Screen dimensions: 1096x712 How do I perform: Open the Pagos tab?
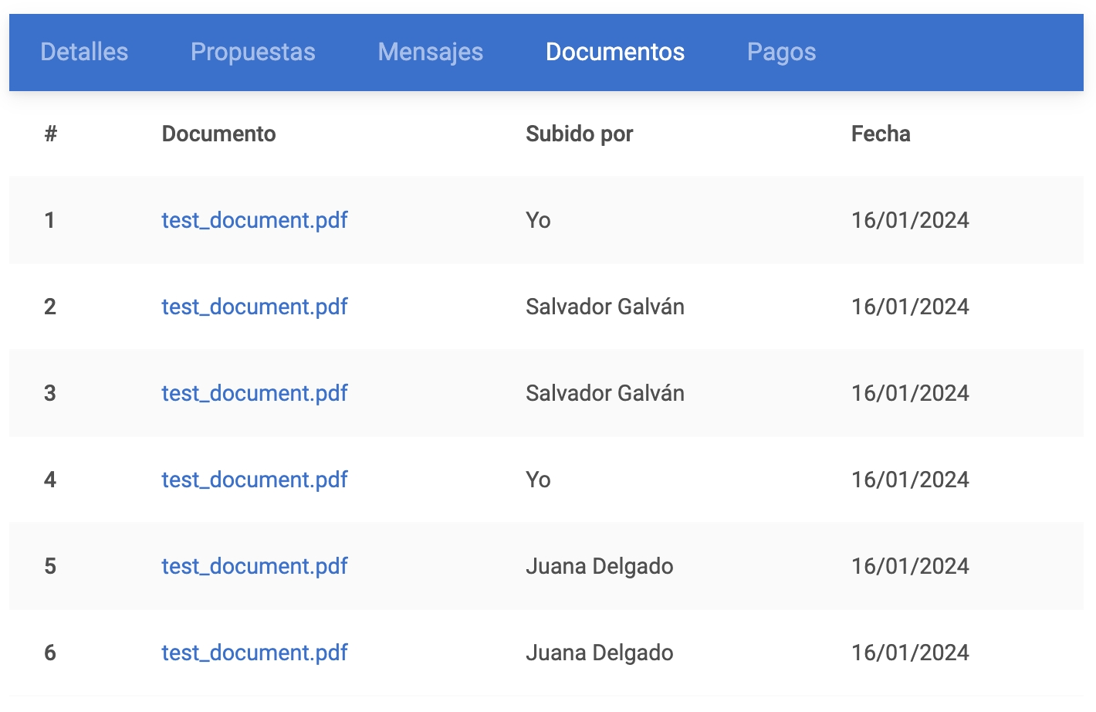(781, 52)
